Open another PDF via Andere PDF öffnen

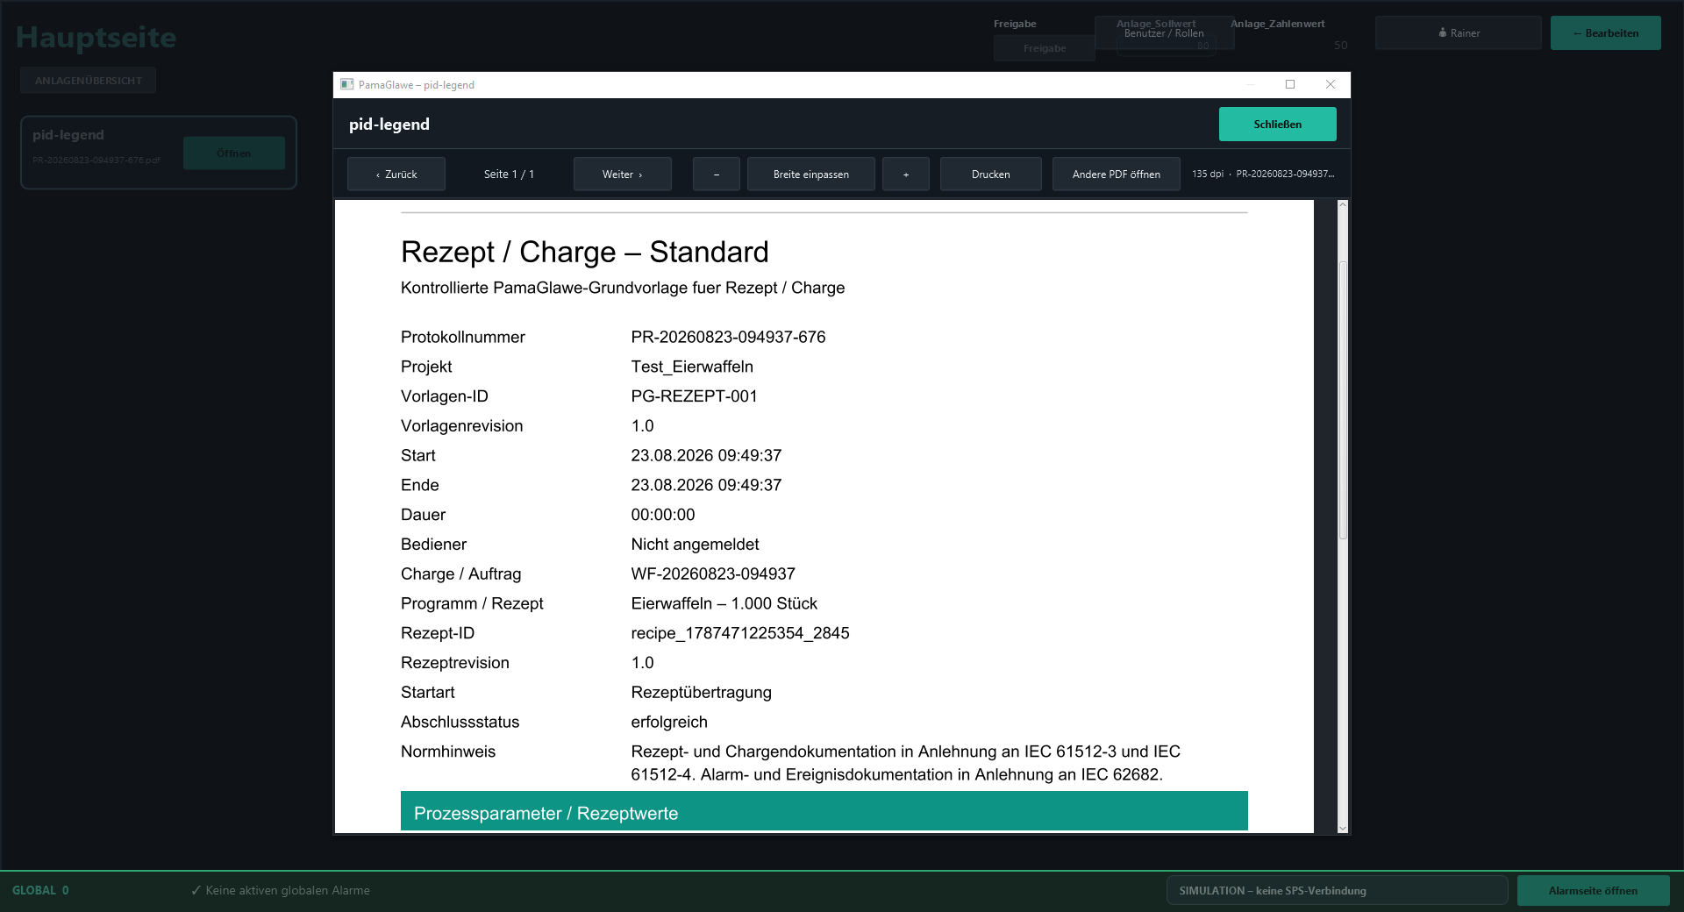1117,175
